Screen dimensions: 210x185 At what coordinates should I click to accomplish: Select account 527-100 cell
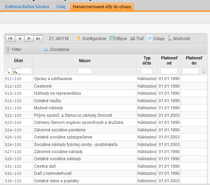click(x=18, y=152)
